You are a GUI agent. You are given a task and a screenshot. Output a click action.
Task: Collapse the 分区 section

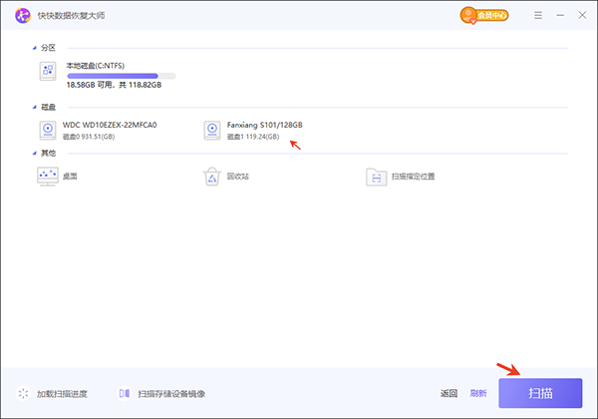point(34,48)
